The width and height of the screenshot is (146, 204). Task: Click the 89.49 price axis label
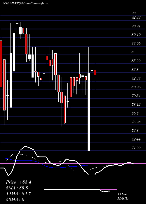tap(136, 35)
